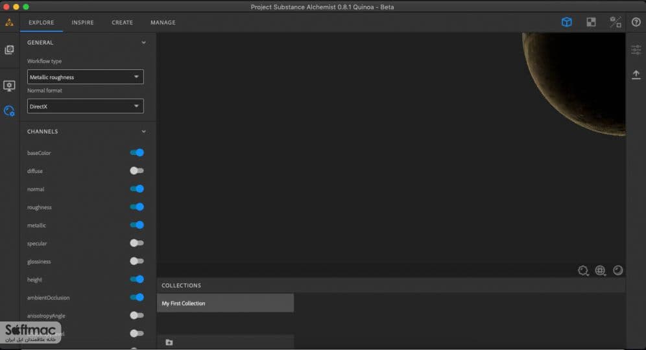Enable the diffuse channel toggle
Image resolution: width=646 pixels, height=350 pixels.
point(137,171)
